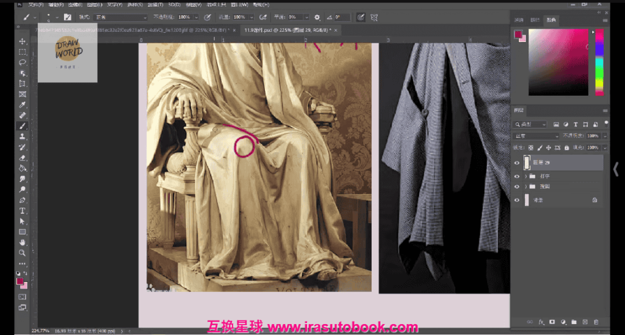Open the File (F) menu
The height and width of the screenshot is (335, 625).
point(35,5)
